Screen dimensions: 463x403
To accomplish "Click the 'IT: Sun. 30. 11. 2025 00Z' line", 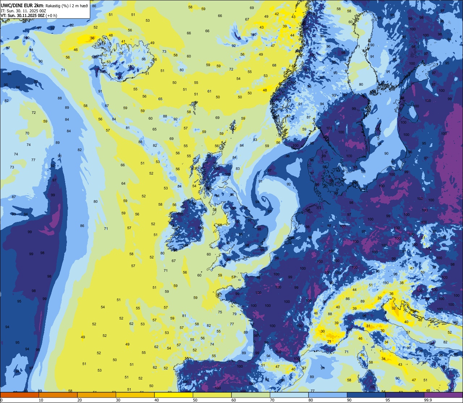I will click(x=23, y=11).
